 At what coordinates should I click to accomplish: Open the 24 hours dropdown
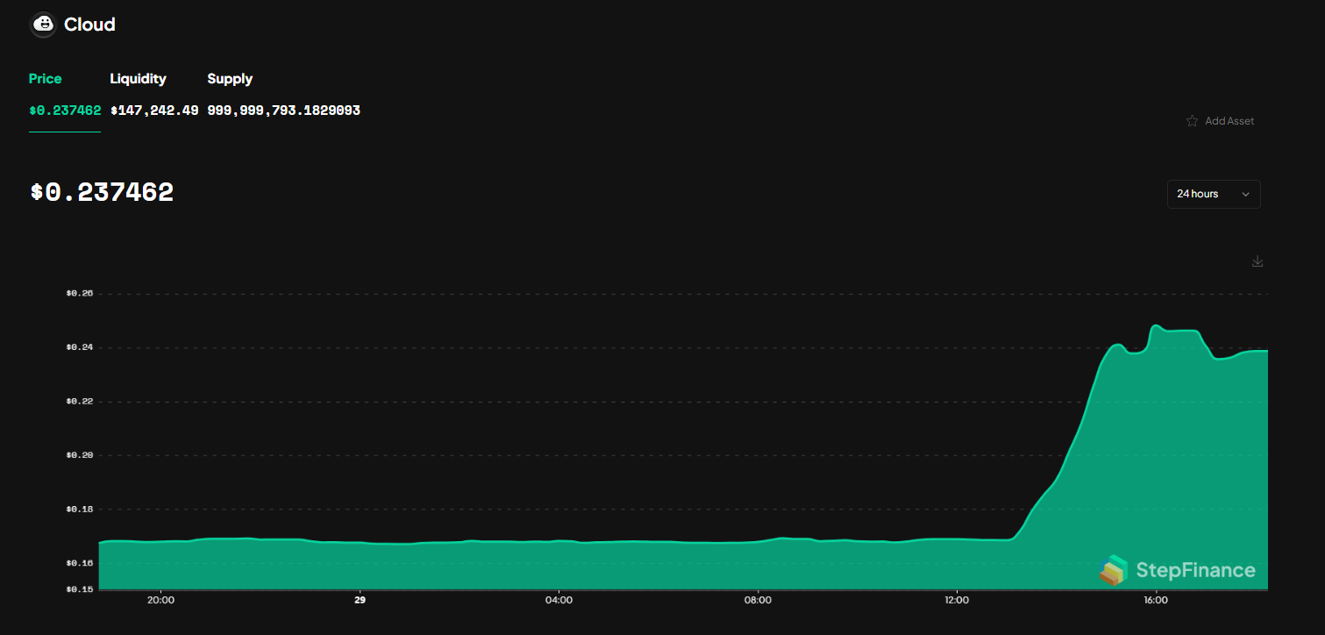[1214, 194]
